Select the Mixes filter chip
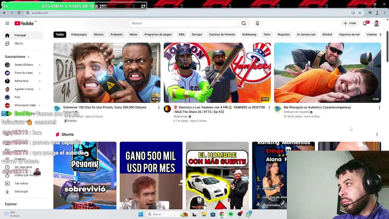 (133, 35)
